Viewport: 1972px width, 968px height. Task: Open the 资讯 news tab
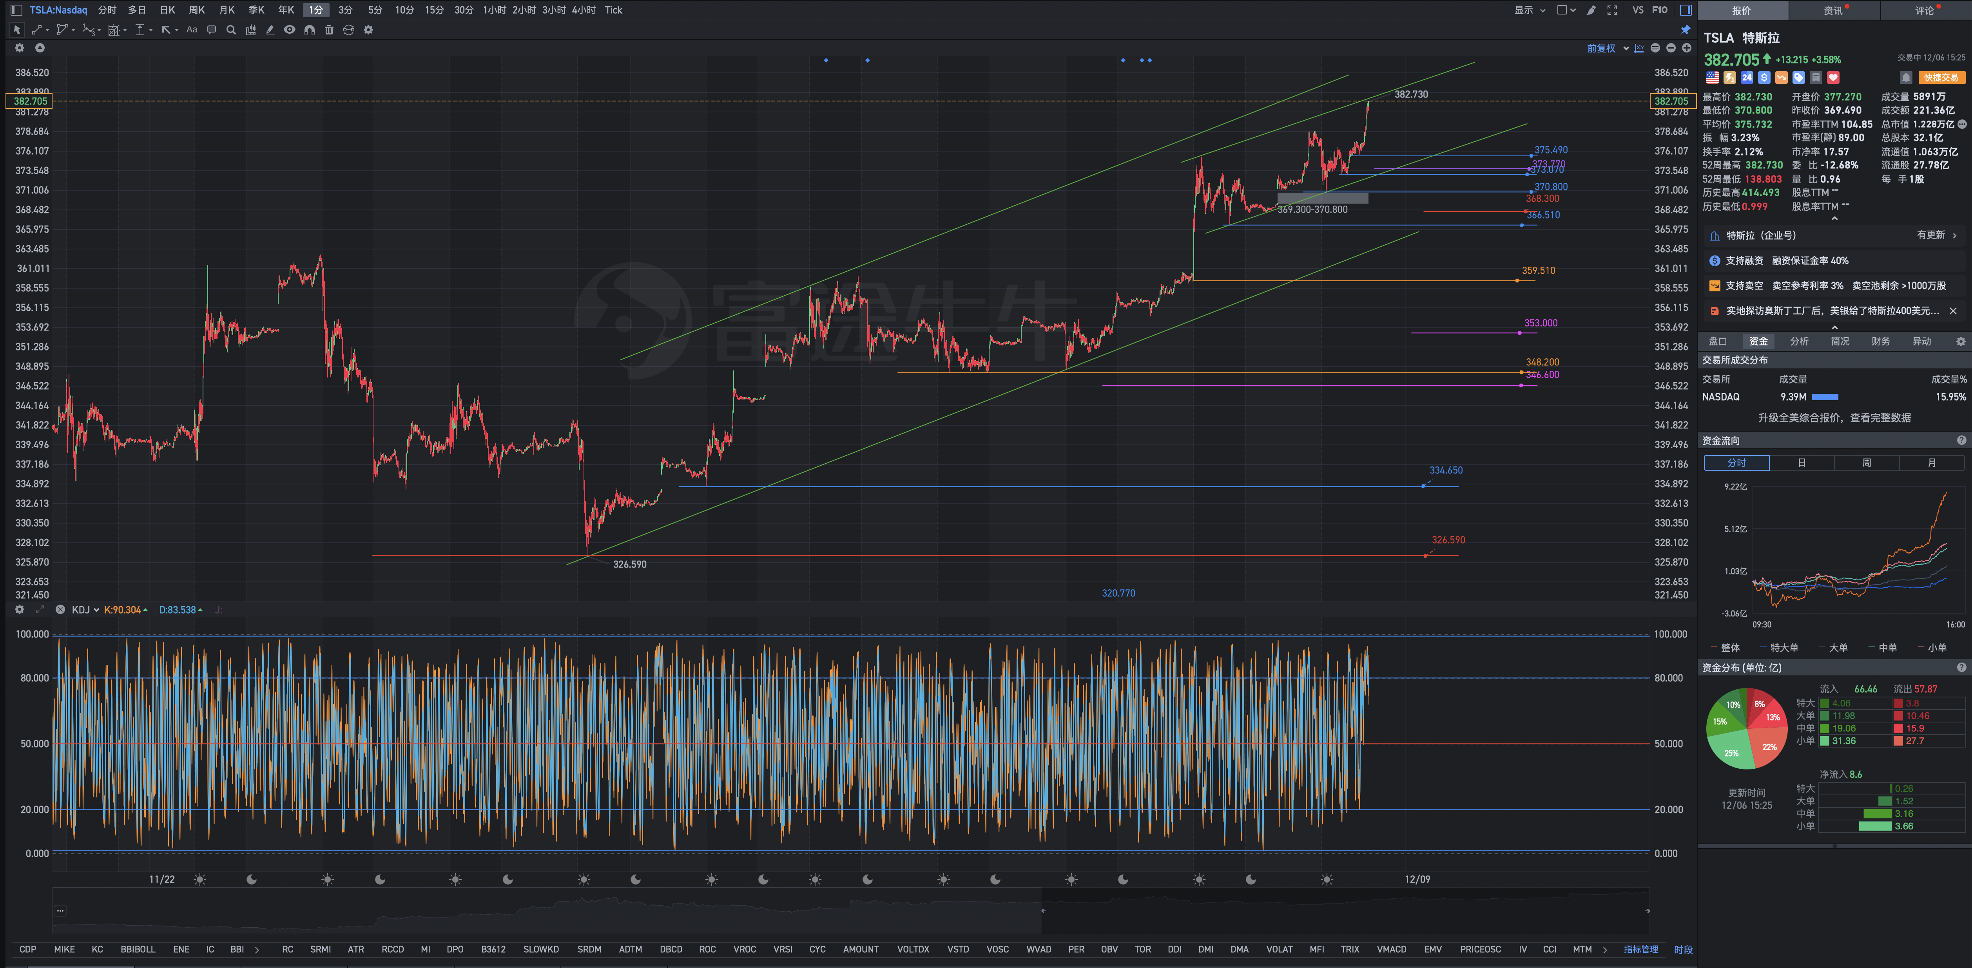click(1833, 11)
